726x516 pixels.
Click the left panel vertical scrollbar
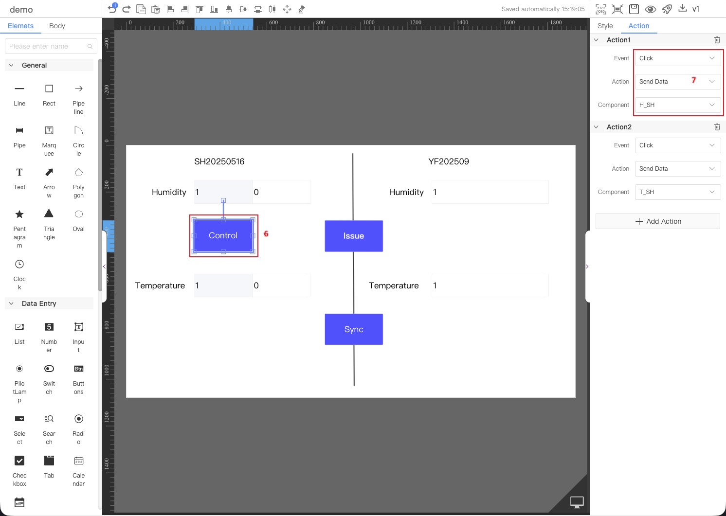100,175
